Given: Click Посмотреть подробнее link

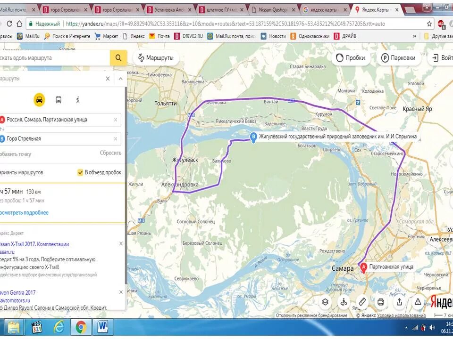Looking at the screenshot, I should (x=24, y=213).
